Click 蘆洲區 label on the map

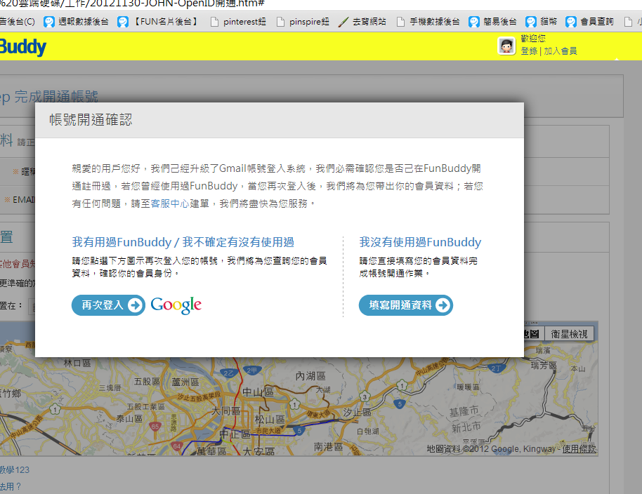(x=185, y=382)
